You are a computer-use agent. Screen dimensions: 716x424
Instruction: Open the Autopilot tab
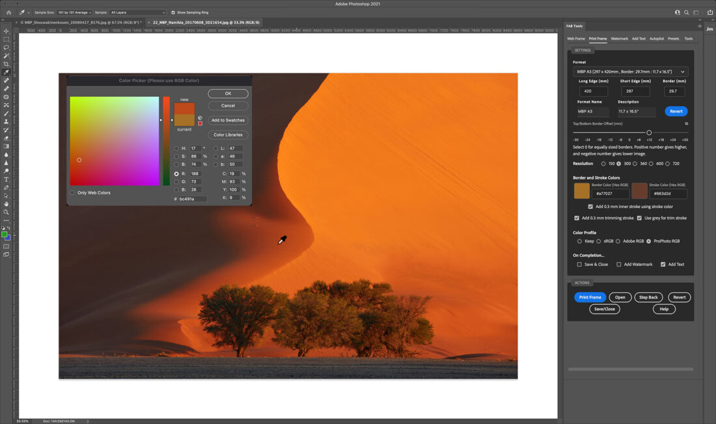click(657, 38)
